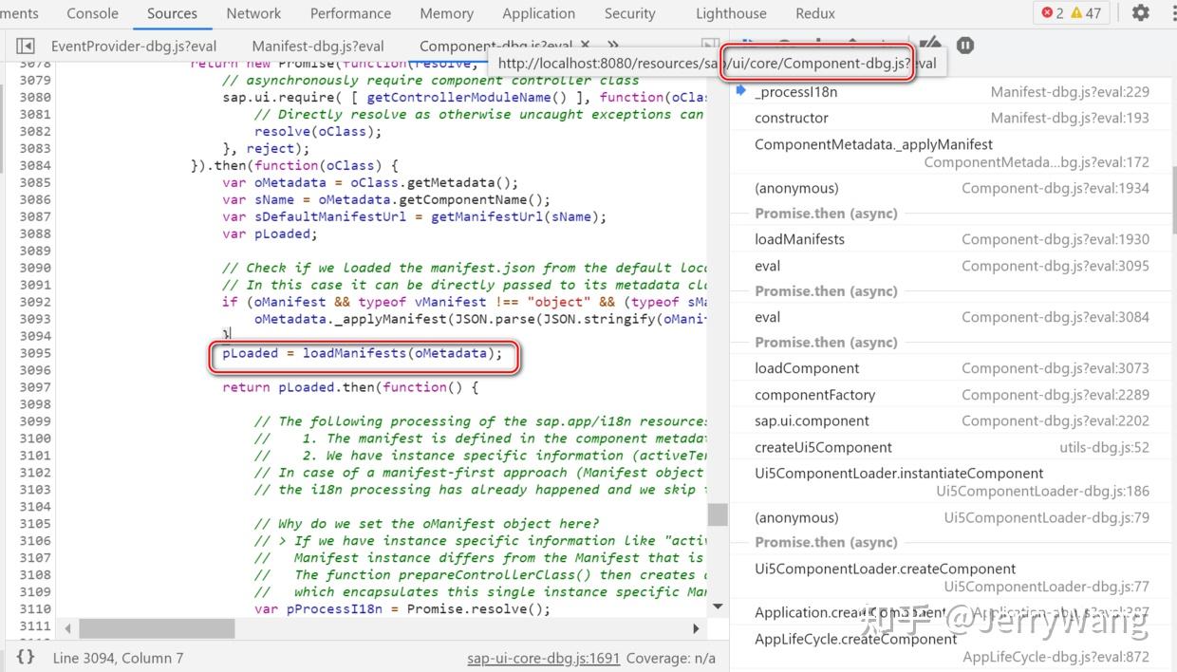The height and width of the screenshot is (672, 1177).
Task: Toggle pause-on-exceptions octagon icon
Action: (x=964, y=45)
